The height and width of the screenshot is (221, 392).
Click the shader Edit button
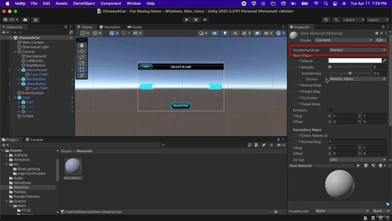[380, 40]
